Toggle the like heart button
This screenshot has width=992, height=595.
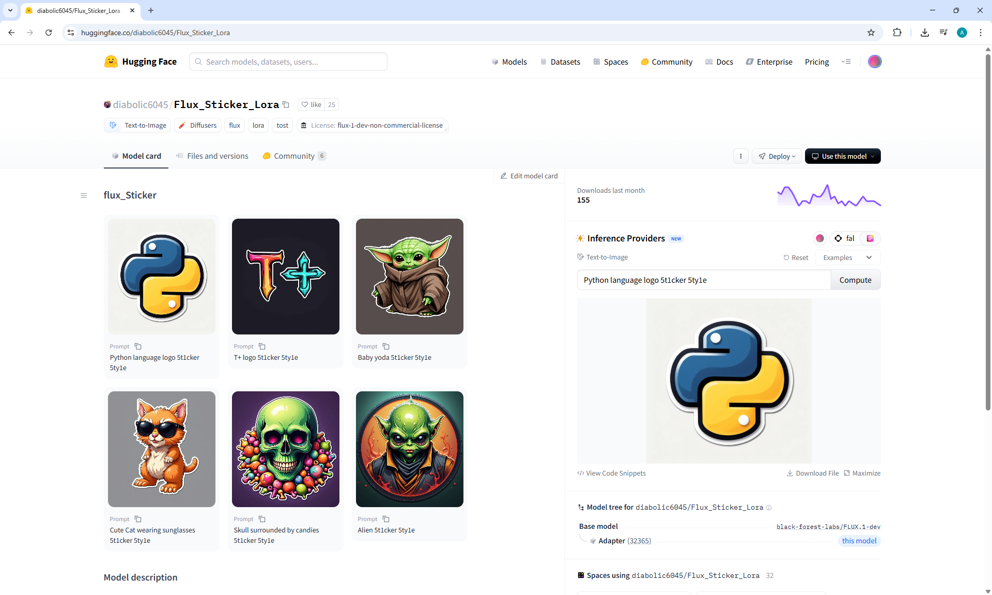click(x=311, y=104)
